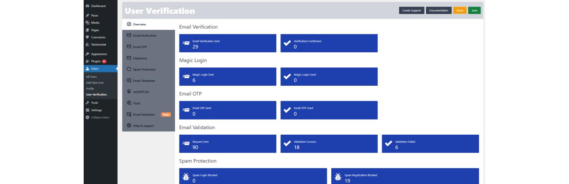Viewport: 569px width, 184px height.
Task: Click the Appearance paintbrush icon
Action: pyautogui.click(x=87, y=54)
